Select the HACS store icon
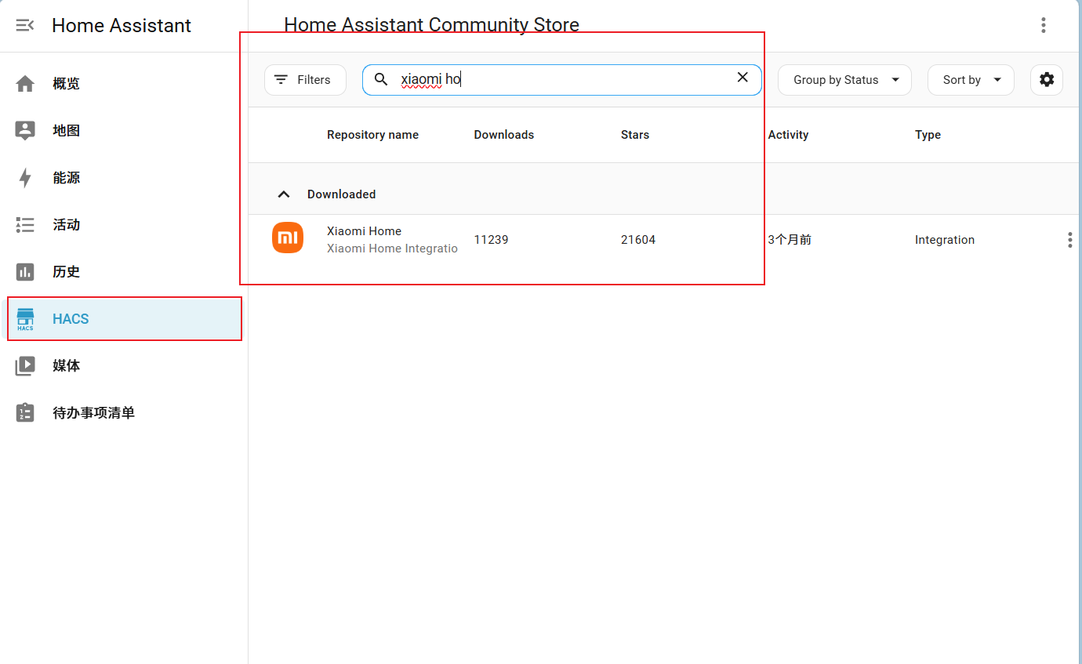The image size is (1082, 664). (x=25, y=319)
